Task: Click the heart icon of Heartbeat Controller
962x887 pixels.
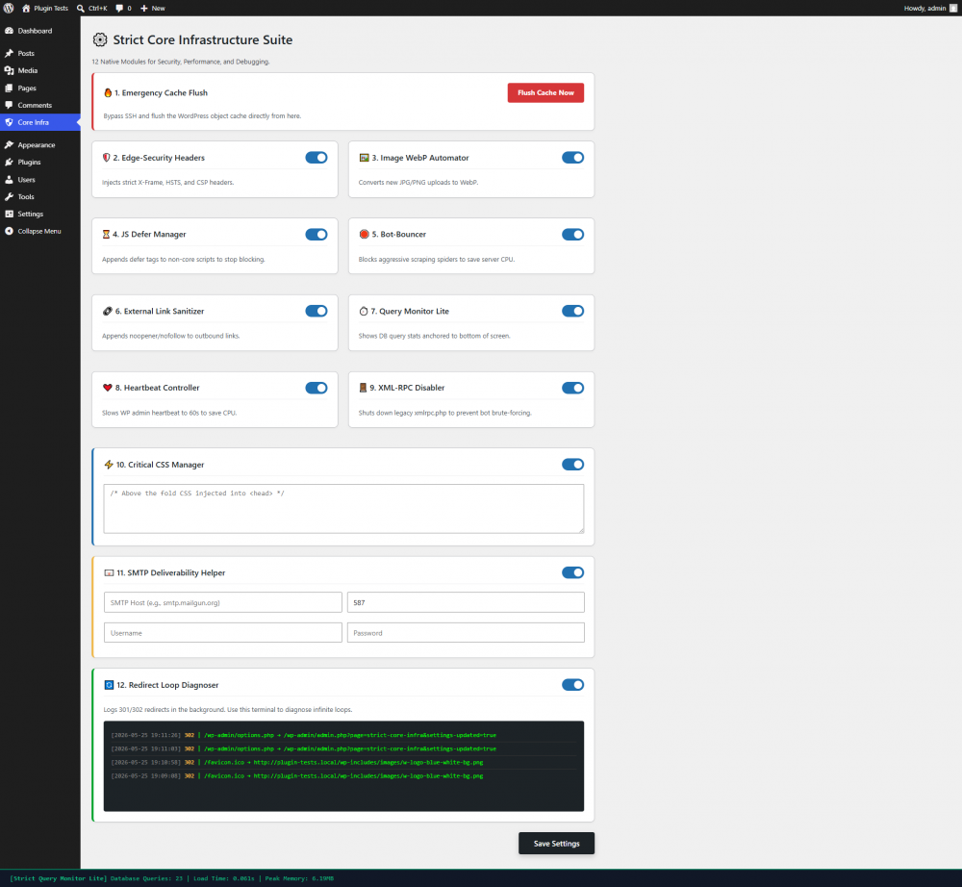Action: (108, 388)
